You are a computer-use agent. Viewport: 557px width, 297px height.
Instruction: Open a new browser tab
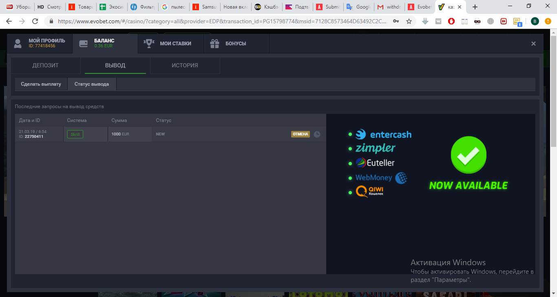475,7
